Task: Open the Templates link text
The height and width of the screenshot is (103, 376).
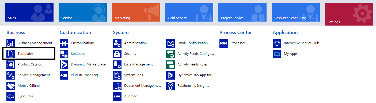Action: click(x=25, y=54)
